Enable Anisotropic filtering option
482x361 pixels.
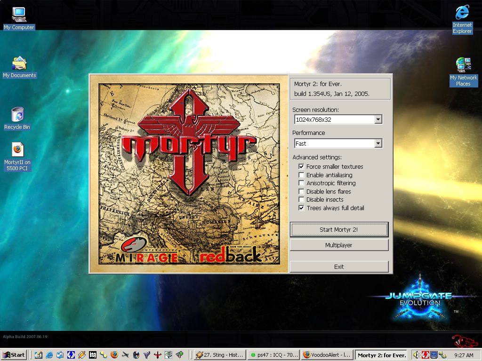301,183
